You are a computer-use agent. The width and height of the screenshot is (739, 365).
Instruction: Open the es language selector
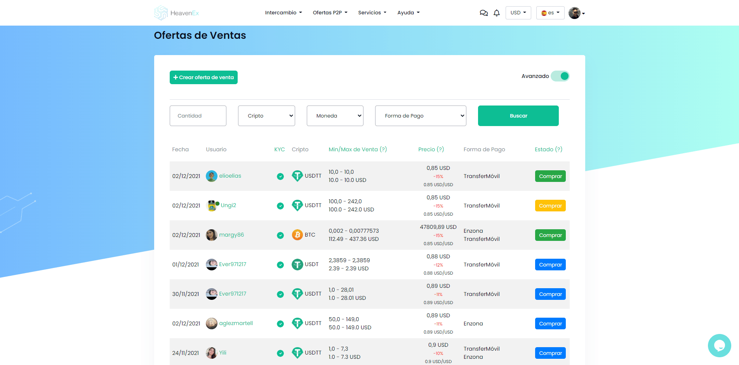pyautogui.click(x=550, y=13)
